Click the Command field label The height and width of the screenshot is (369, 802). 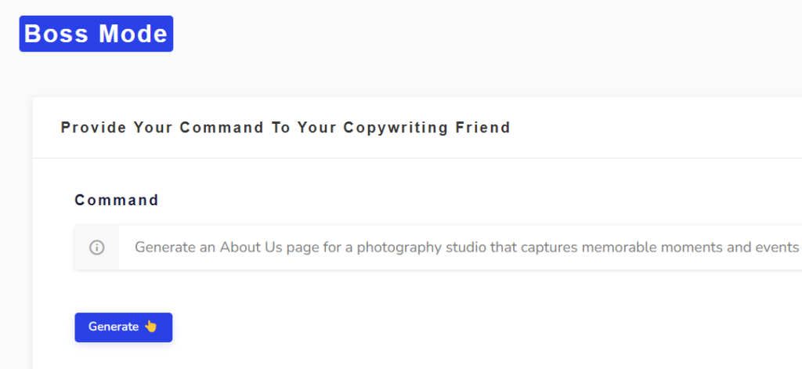point(117,200)
